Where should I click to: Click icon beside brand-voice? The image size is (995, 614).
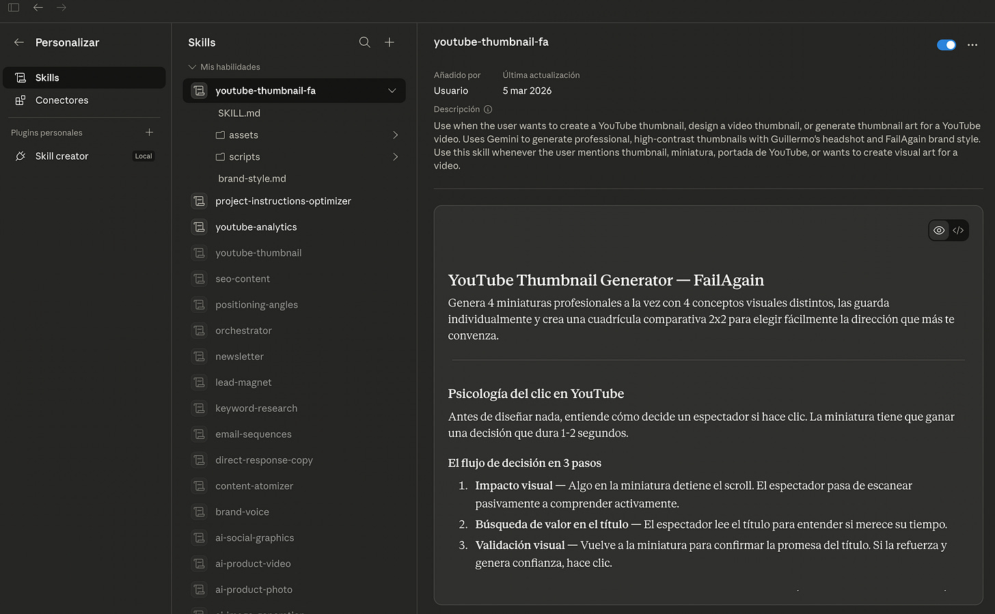coord(199,513)
